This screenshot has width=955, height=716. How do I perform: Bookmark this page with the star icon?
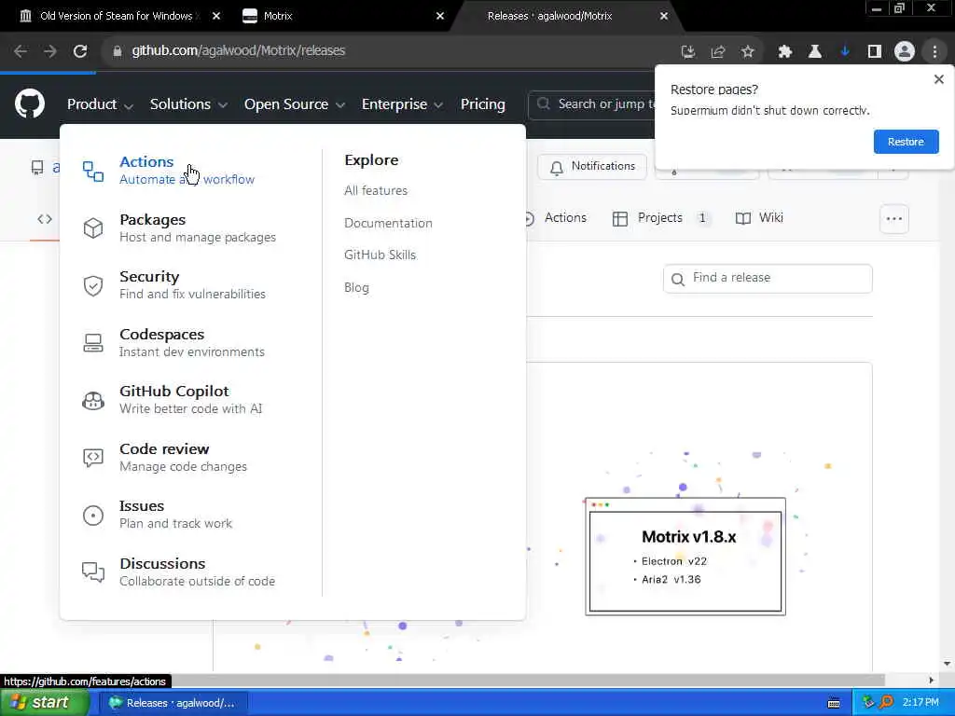pyautogui.click(x=747, y=52)
